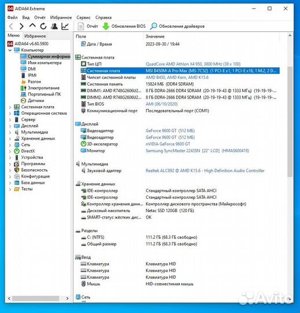Click the vertical scrollbar in details pane
Screen dimensions: 300x313
[290, 122]
